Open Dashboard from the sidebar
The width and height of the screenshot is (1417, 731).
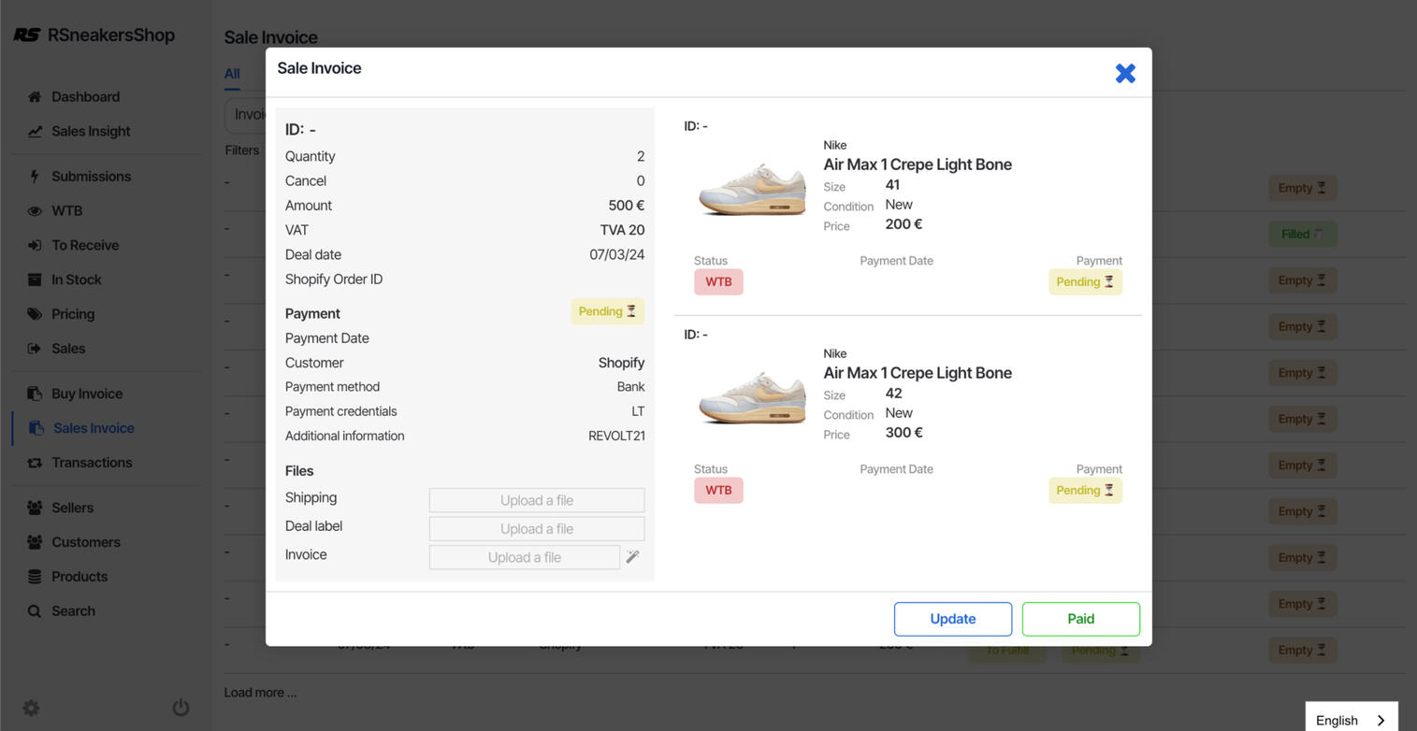[x=85, y=97]
